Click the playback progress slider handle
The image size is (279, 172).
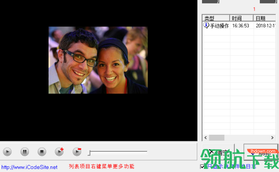[89, 153]
